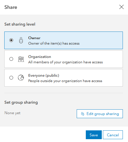The image size is (128, 142).
Task: Open Edit group sharing
Action: coord(100,114)
